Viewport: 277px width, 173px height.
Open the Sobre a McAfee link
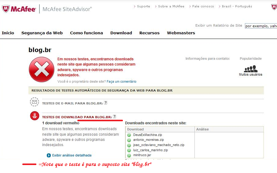click(x=171, y=6)
